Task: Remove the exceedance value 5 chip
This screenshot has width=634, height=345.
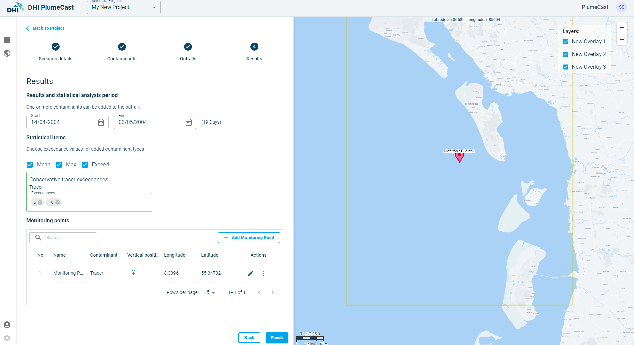Action: click(40, 202)
